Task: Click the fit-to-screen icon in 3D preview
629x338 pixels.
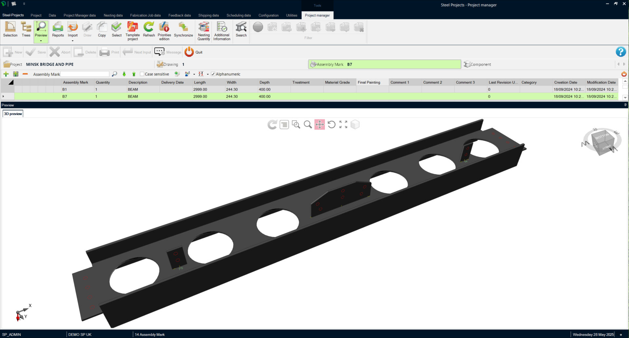Action: click(343, 124)
